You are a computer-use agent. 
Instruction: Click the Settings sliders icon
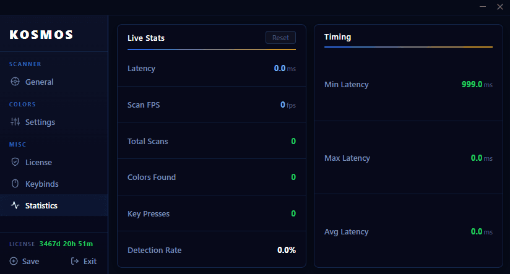(x=15, y=122)
